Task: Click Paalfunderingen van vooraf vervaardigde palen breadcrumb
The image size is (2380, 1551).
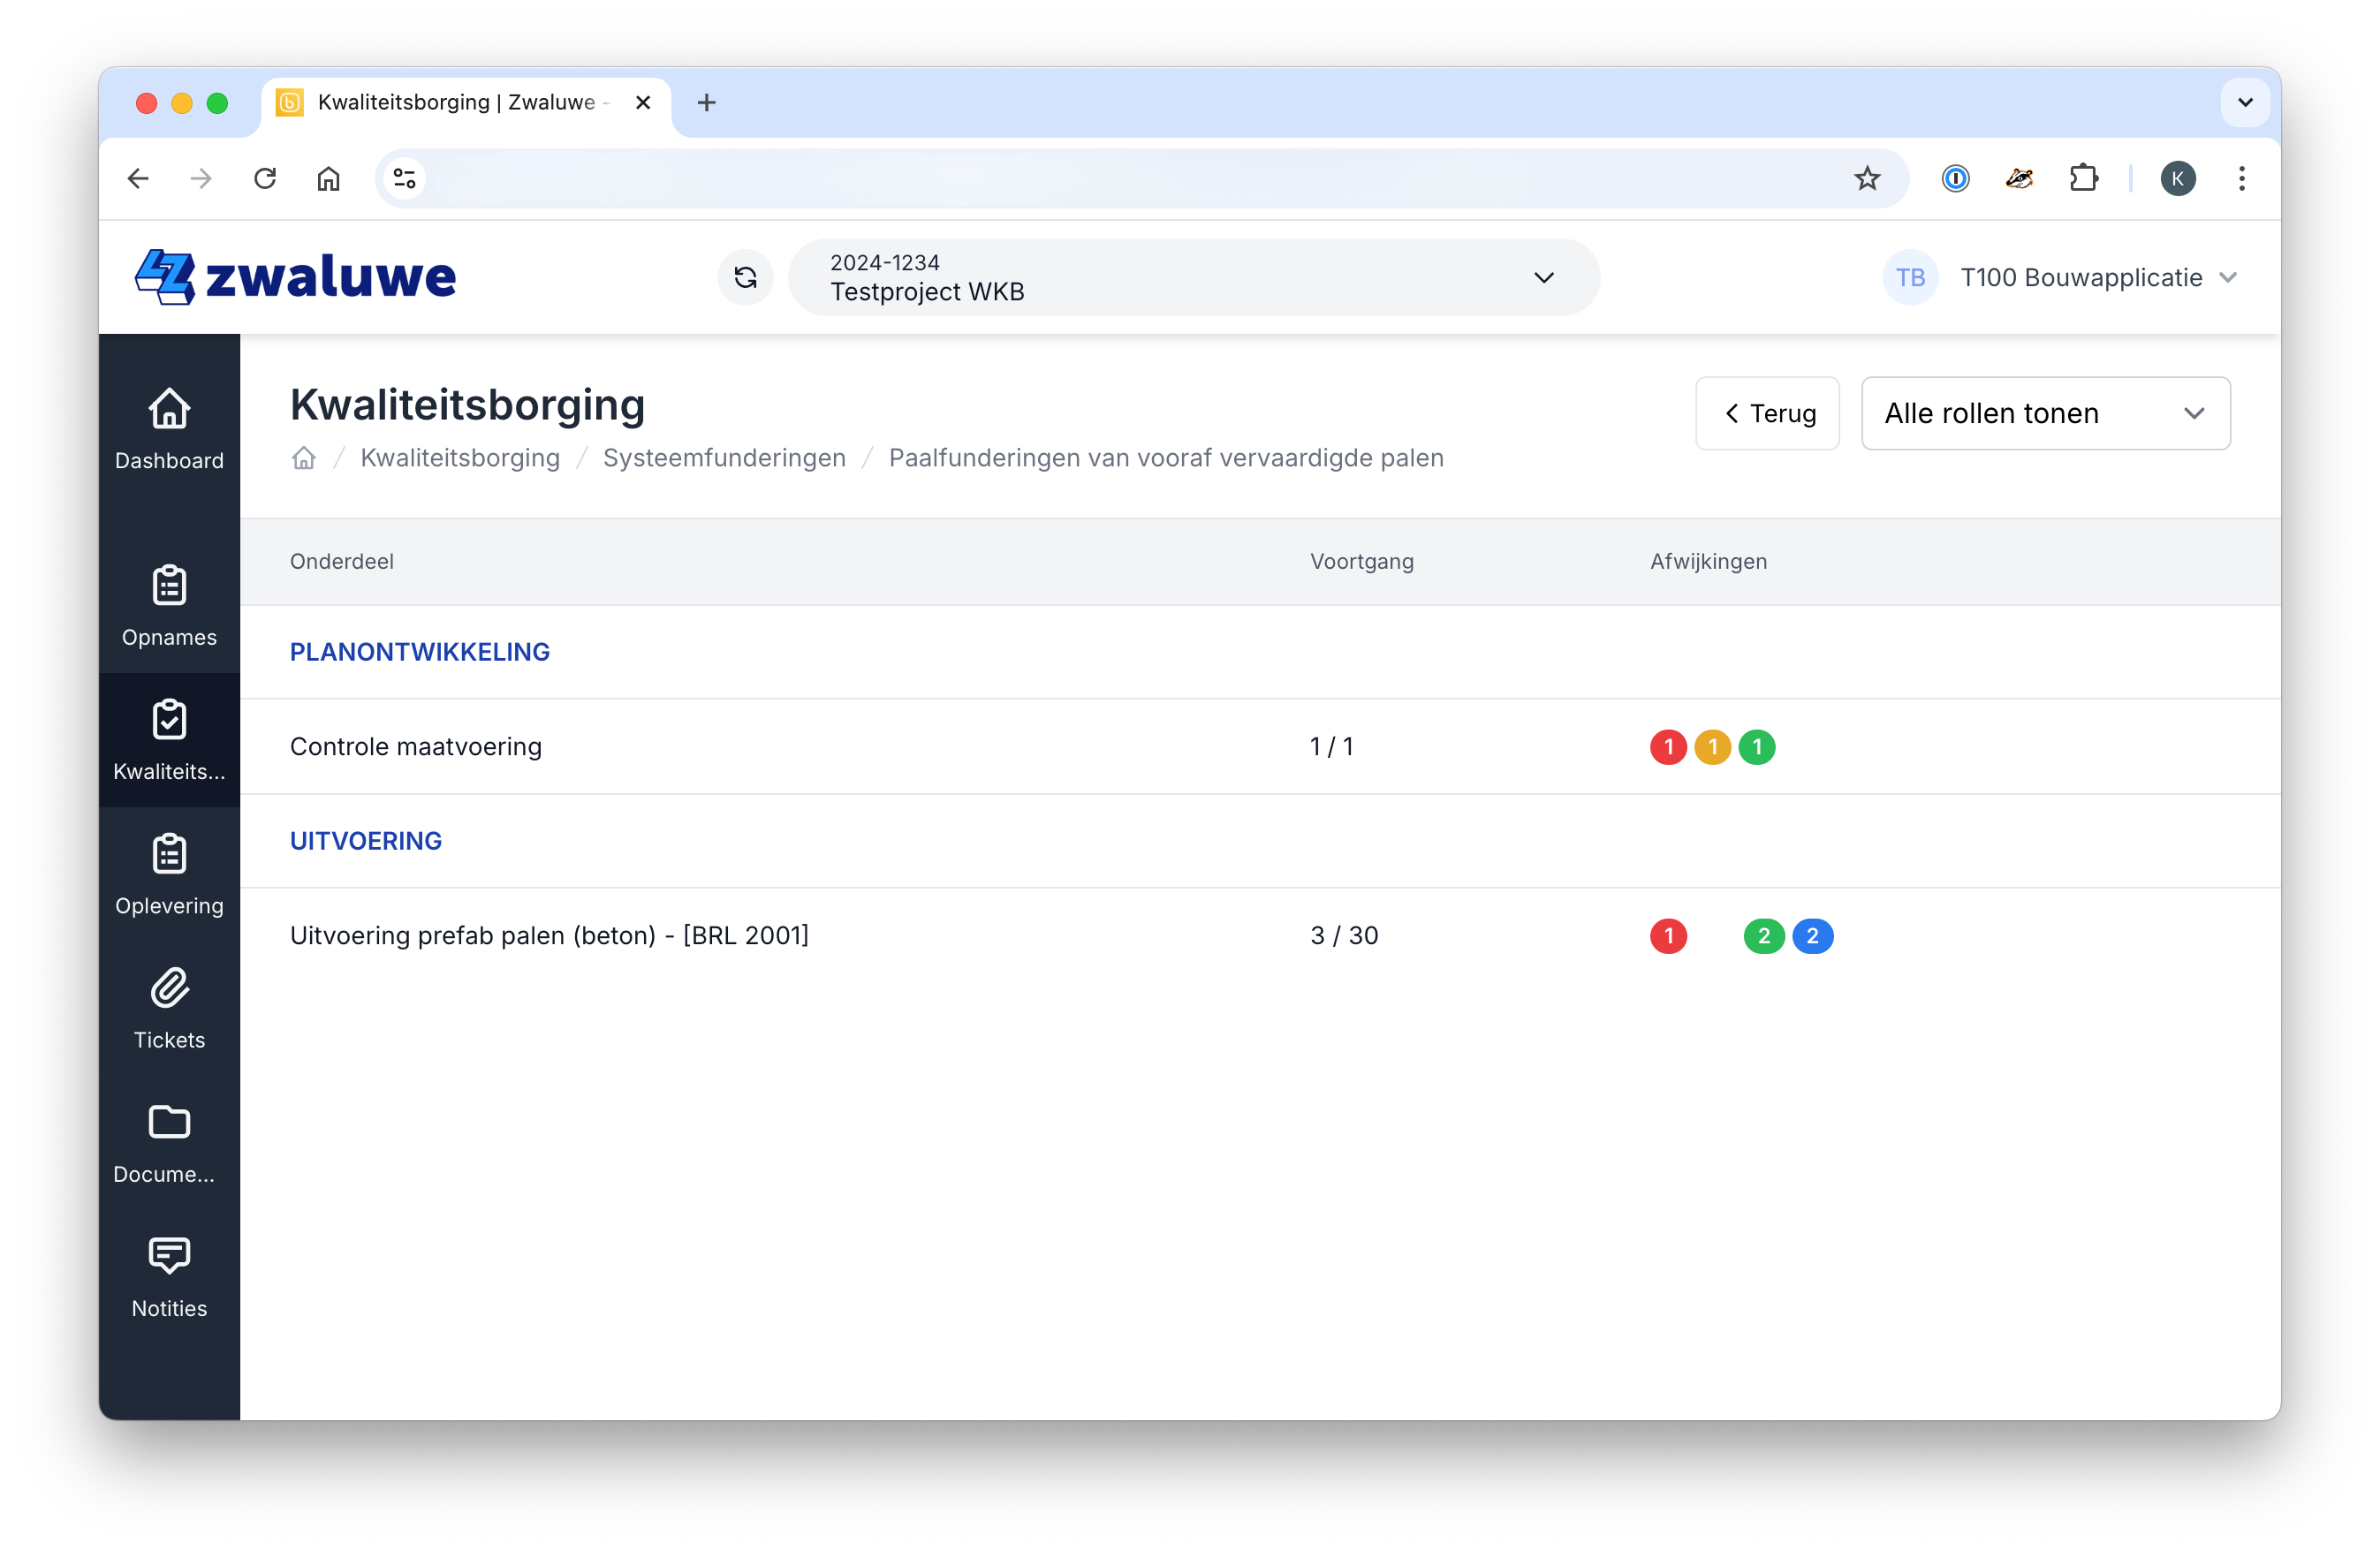Action: click(1166, 458)
